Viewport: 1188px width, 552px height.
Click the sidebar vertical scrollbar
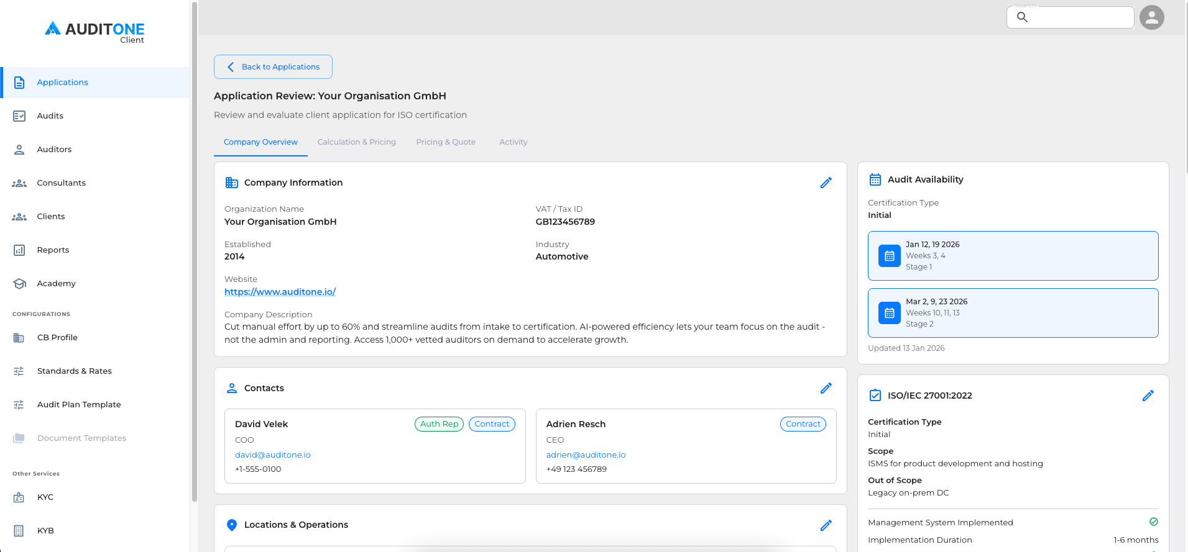[195, 251]
